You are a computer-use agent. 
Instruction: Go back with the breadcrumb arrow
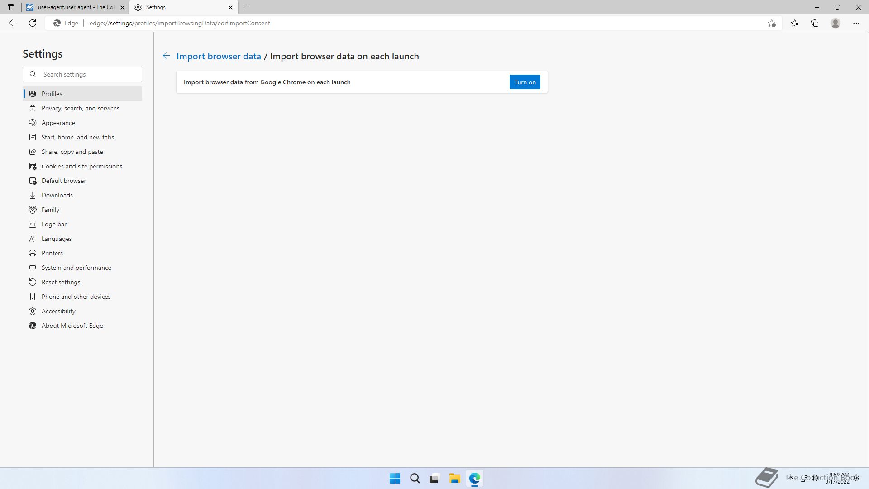coord(167,56)
